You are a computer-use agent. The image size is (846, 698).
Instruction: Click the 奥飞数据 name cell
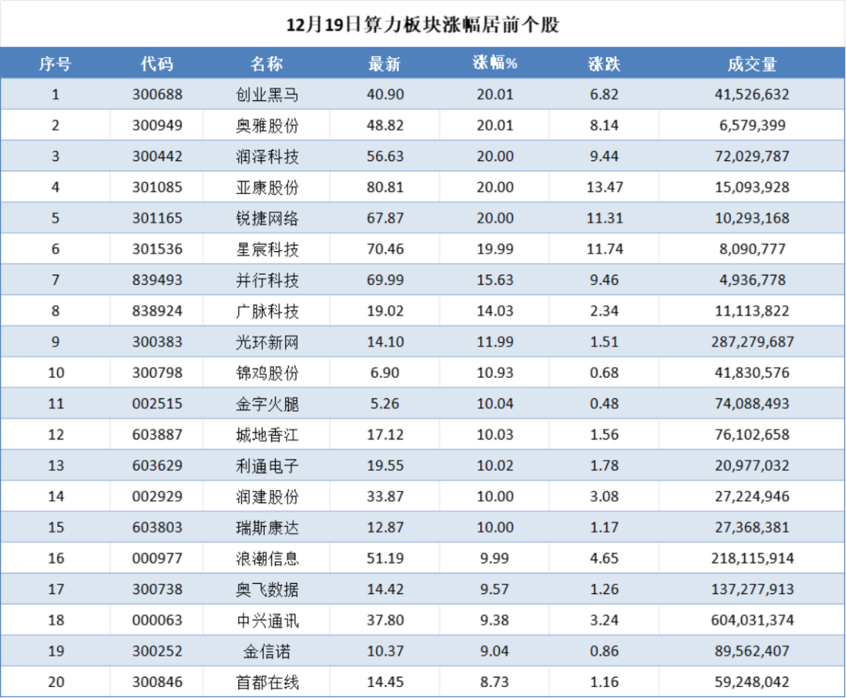[267, 590]
